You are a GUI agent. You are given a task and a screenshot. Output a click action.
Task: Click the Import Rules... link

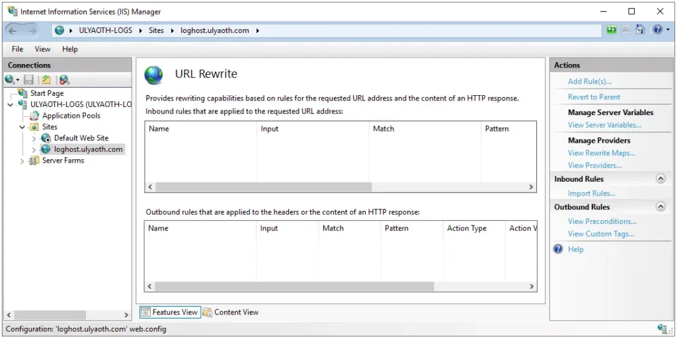point(591,193)
